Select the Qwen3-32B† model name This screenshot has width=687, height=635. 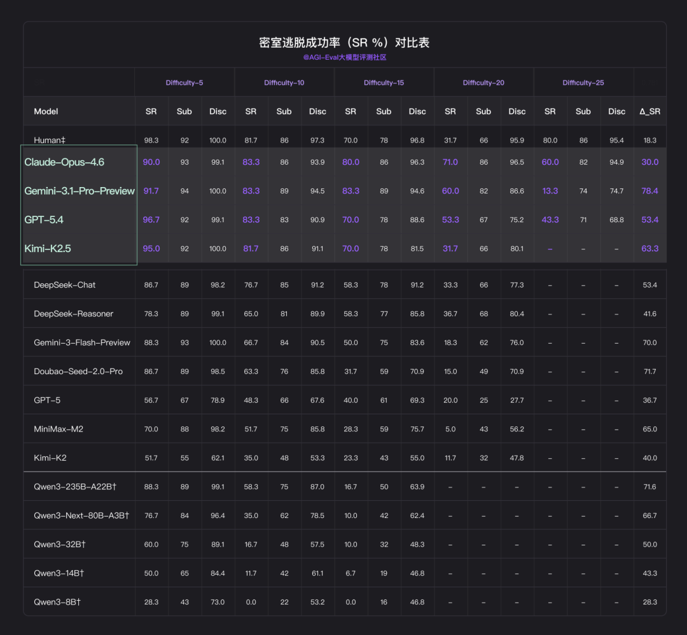(x=60, y=544)
